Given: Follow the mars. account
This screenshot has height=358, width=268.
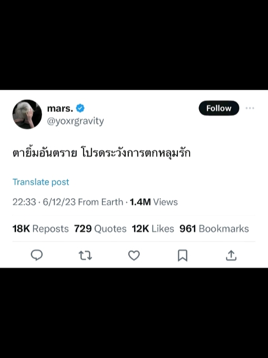Looking at the screenshot, I should coord(219,108).
